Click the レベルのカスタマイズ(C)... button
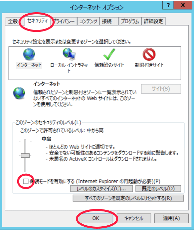Viewport: 195px width, 230px height. click(x=101, y=189)
